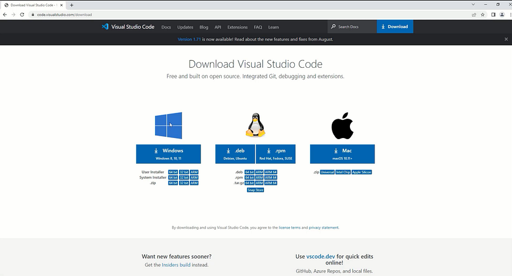The width and height of the screenshot is (512, 276).
Task: Select Linux .rpm 64 bit
Action: click(249, 178)
